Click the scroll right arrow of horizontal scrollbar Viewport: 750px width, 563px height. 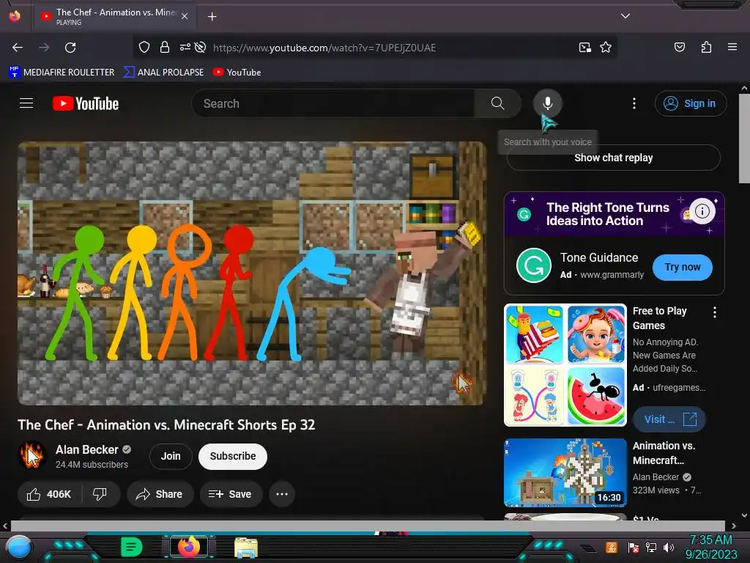point(733,526)
